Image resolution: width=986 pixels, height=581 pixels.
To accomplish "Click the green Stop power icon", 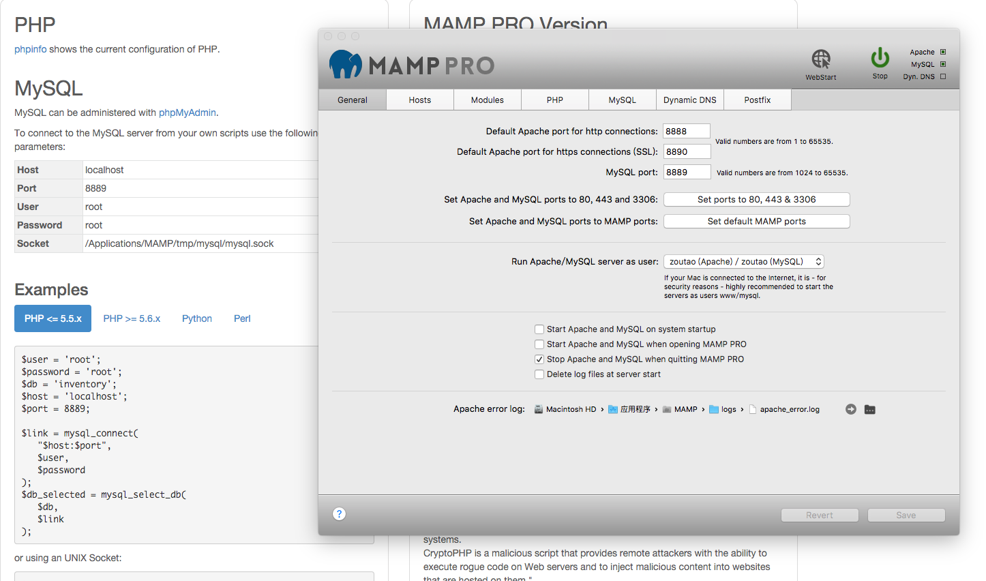I will tap(880, 58).
